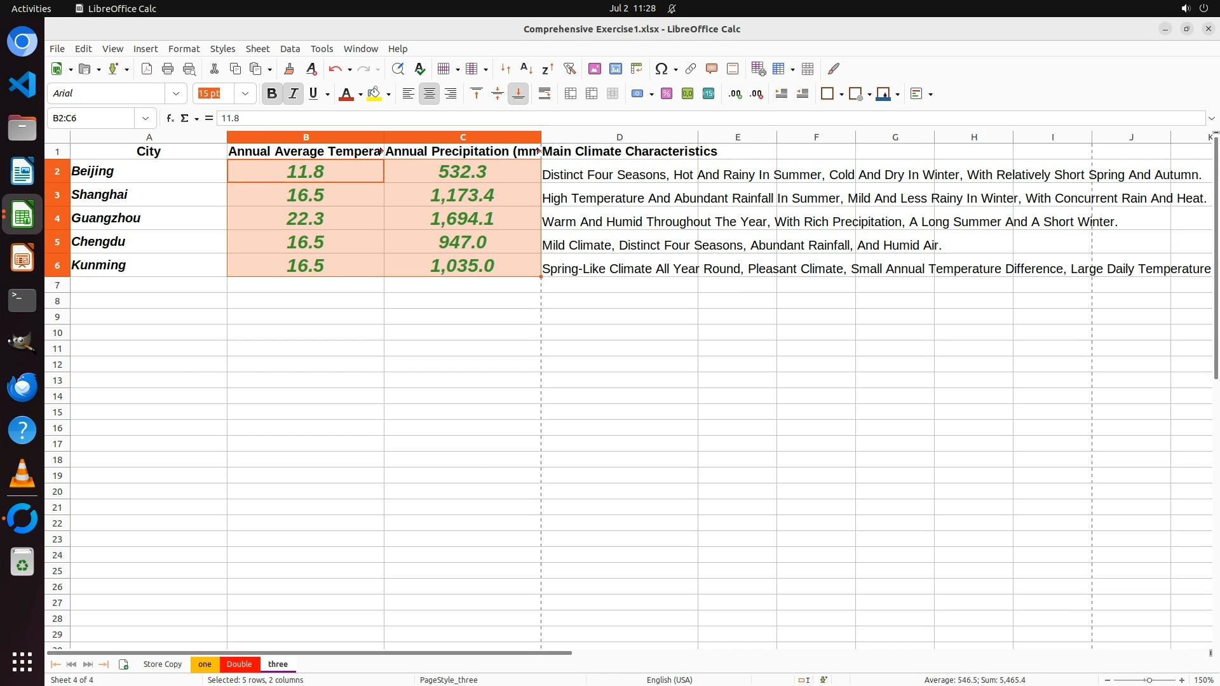Click the Merge and Center Cells icon

(x=571, y=94)
